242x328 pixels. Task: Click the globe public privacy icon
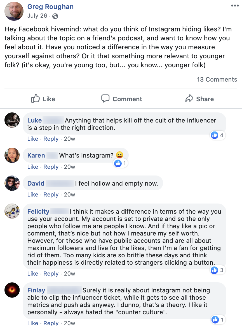pos(55,16)
